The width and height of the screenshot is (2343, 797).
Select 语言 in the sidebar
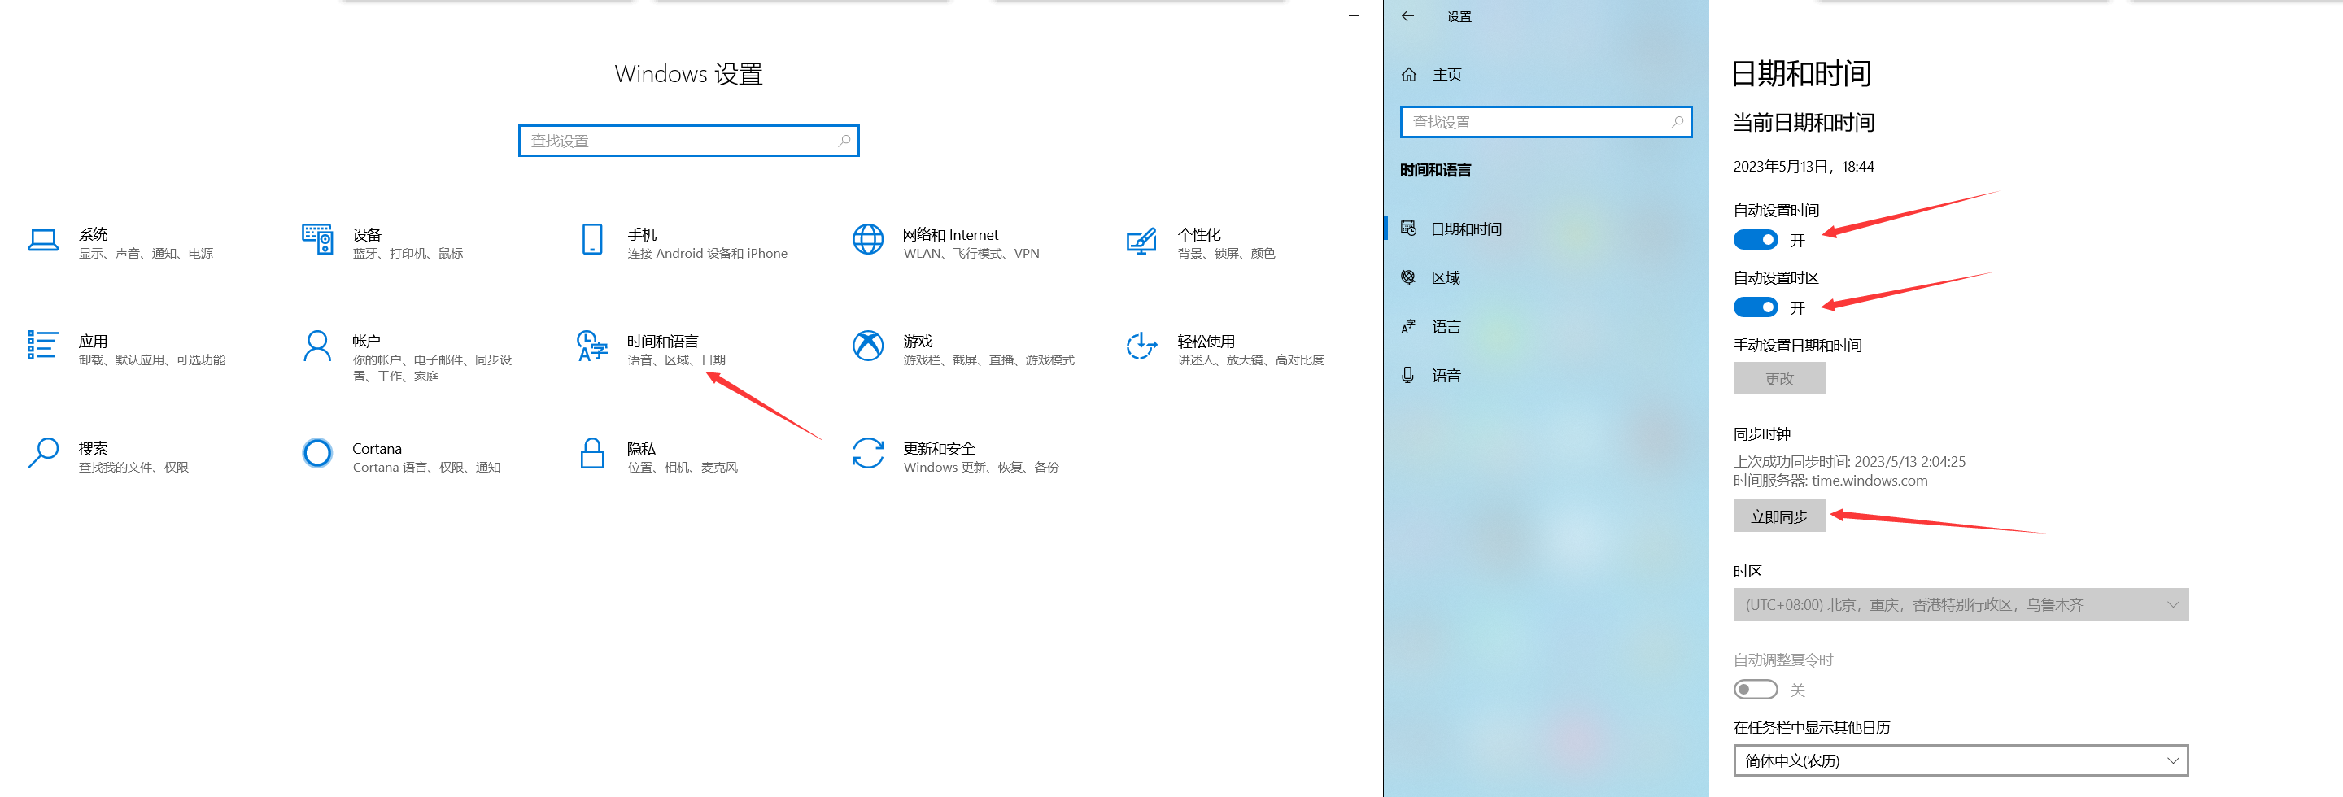coord(1547,326)
